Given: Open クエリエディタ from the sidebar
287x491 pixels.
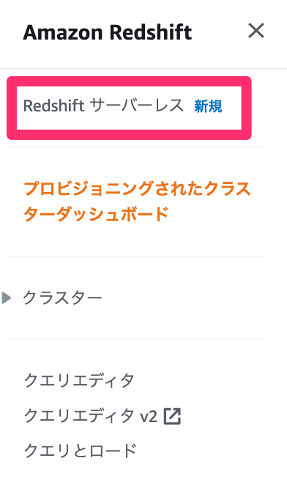Looking at the screenshot, I should (x=79, y=380).
